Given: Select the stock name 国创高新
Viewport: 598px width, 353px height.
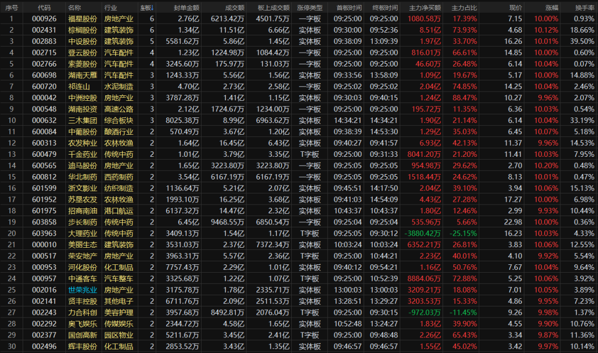Looking at the screenshot, I should coord(83,335).
